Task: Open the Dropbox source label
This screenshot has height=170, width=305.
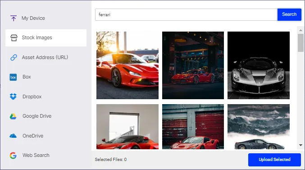Action: pyautogui.click(x=32, y=96)
